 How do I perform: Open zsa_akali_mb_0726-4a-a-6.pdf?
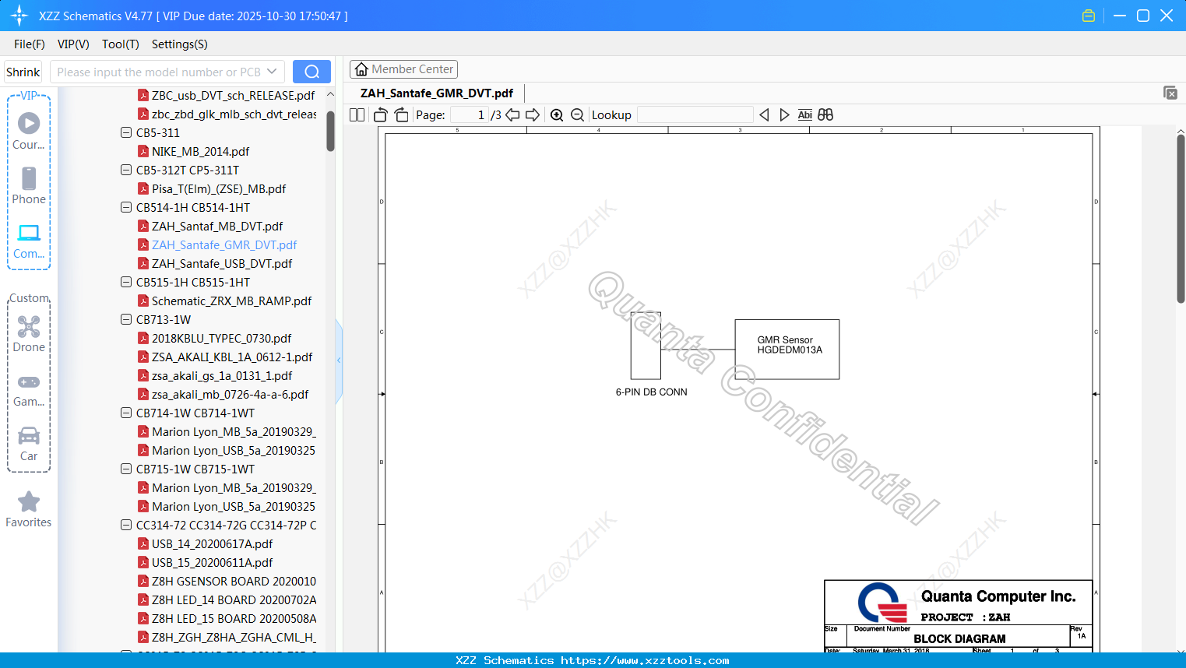point(230,394)
